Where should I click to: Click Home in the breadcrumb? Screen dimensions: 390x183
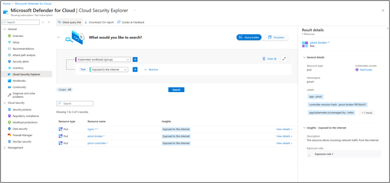[x=7, y=4]
